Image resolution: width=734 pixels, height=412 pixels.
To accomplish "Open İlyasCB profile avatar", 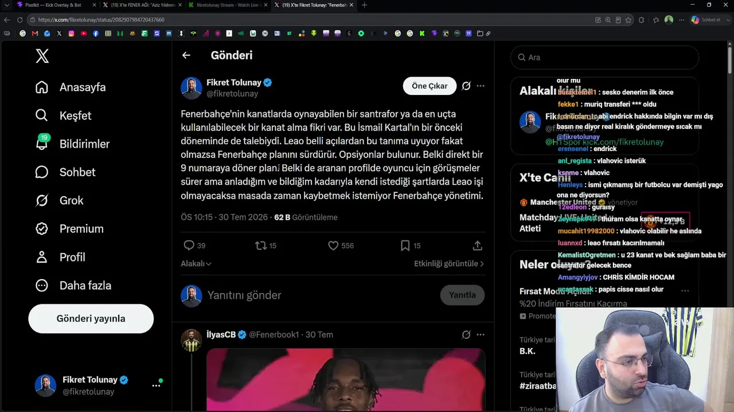I will pyautogui.click(x=192, y=340).
